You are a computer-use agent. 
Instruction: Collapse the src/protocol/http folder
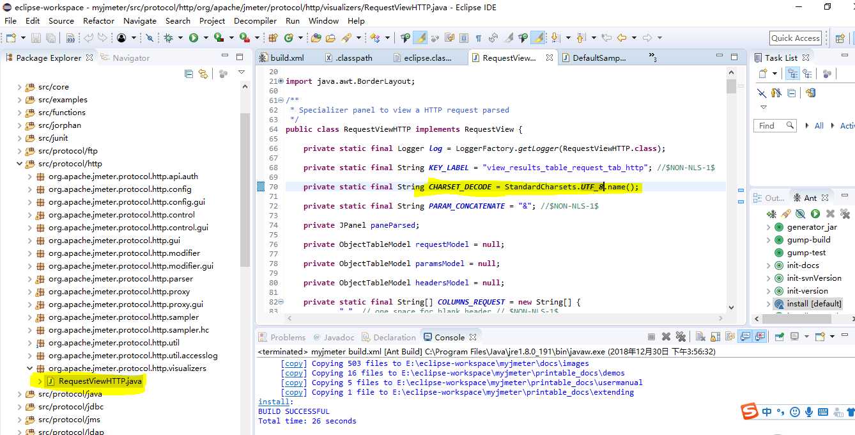(x=19, y=164)
